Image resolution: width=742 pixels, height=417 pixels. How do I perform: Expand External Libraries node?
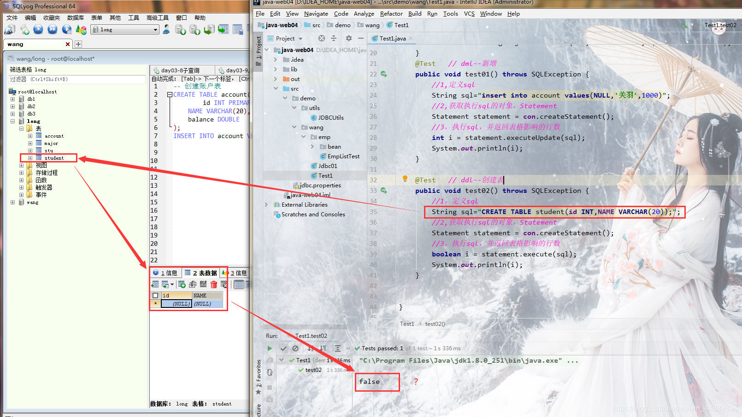coord(266,204)
